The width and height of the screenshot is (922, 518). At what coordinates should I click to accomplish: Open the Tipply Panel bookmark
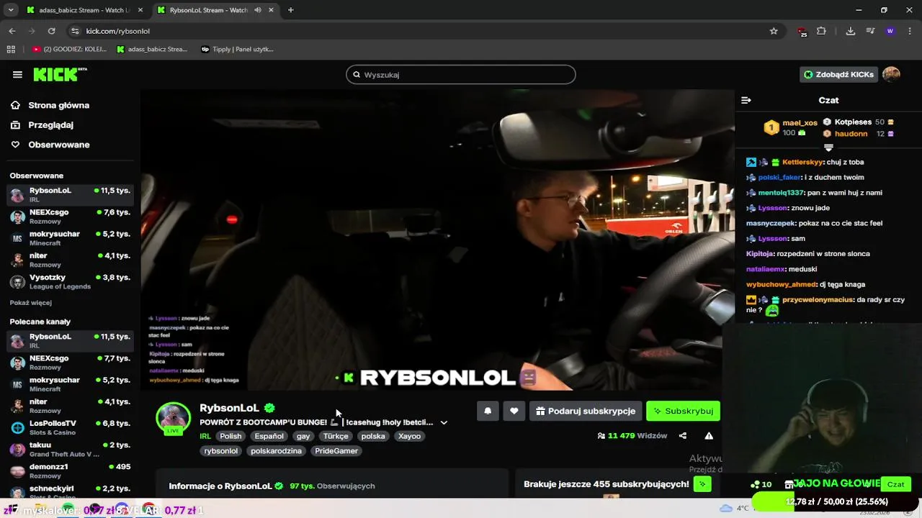tap(237, 49)
